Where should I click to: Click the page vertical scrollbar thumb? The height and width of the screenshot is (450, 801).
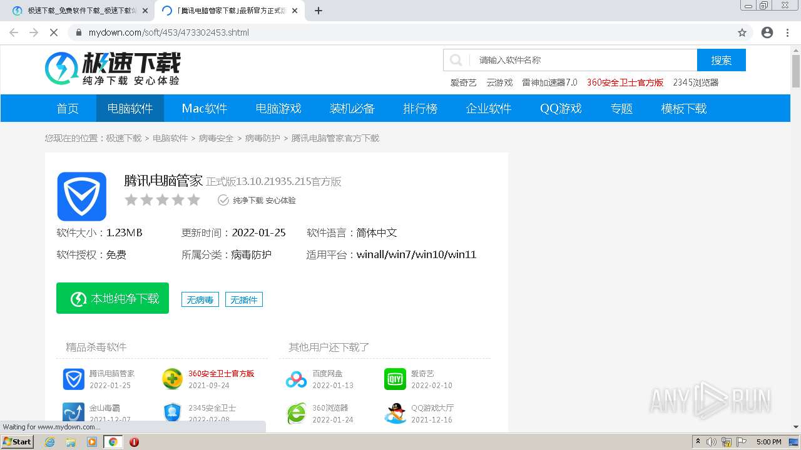click(x=796, y=72)
